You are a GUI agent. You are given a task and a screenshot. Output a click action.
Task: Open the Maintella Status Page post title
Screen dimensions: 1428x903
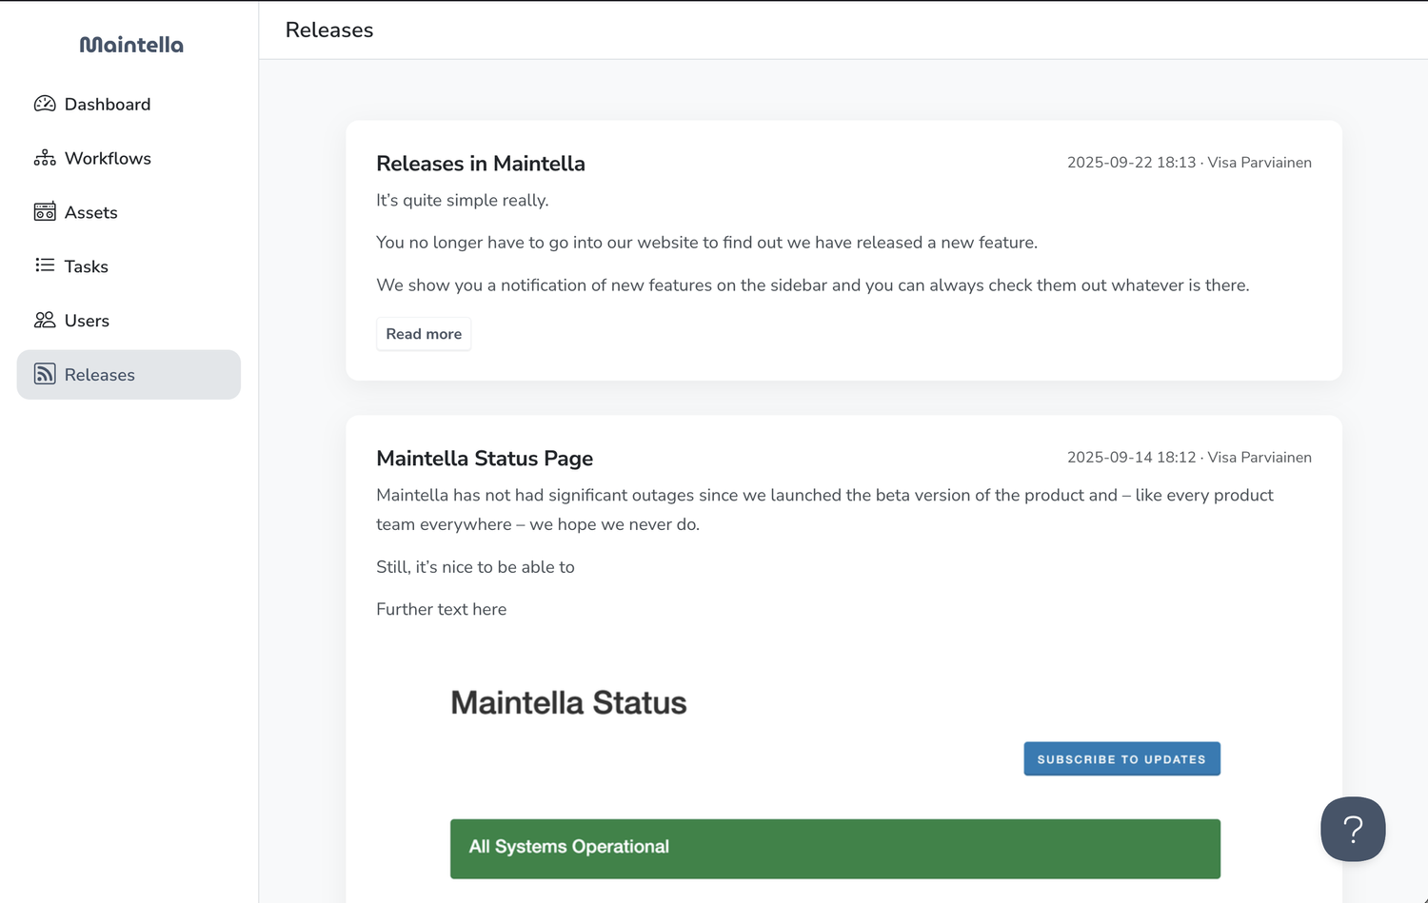tap(485, 459)
